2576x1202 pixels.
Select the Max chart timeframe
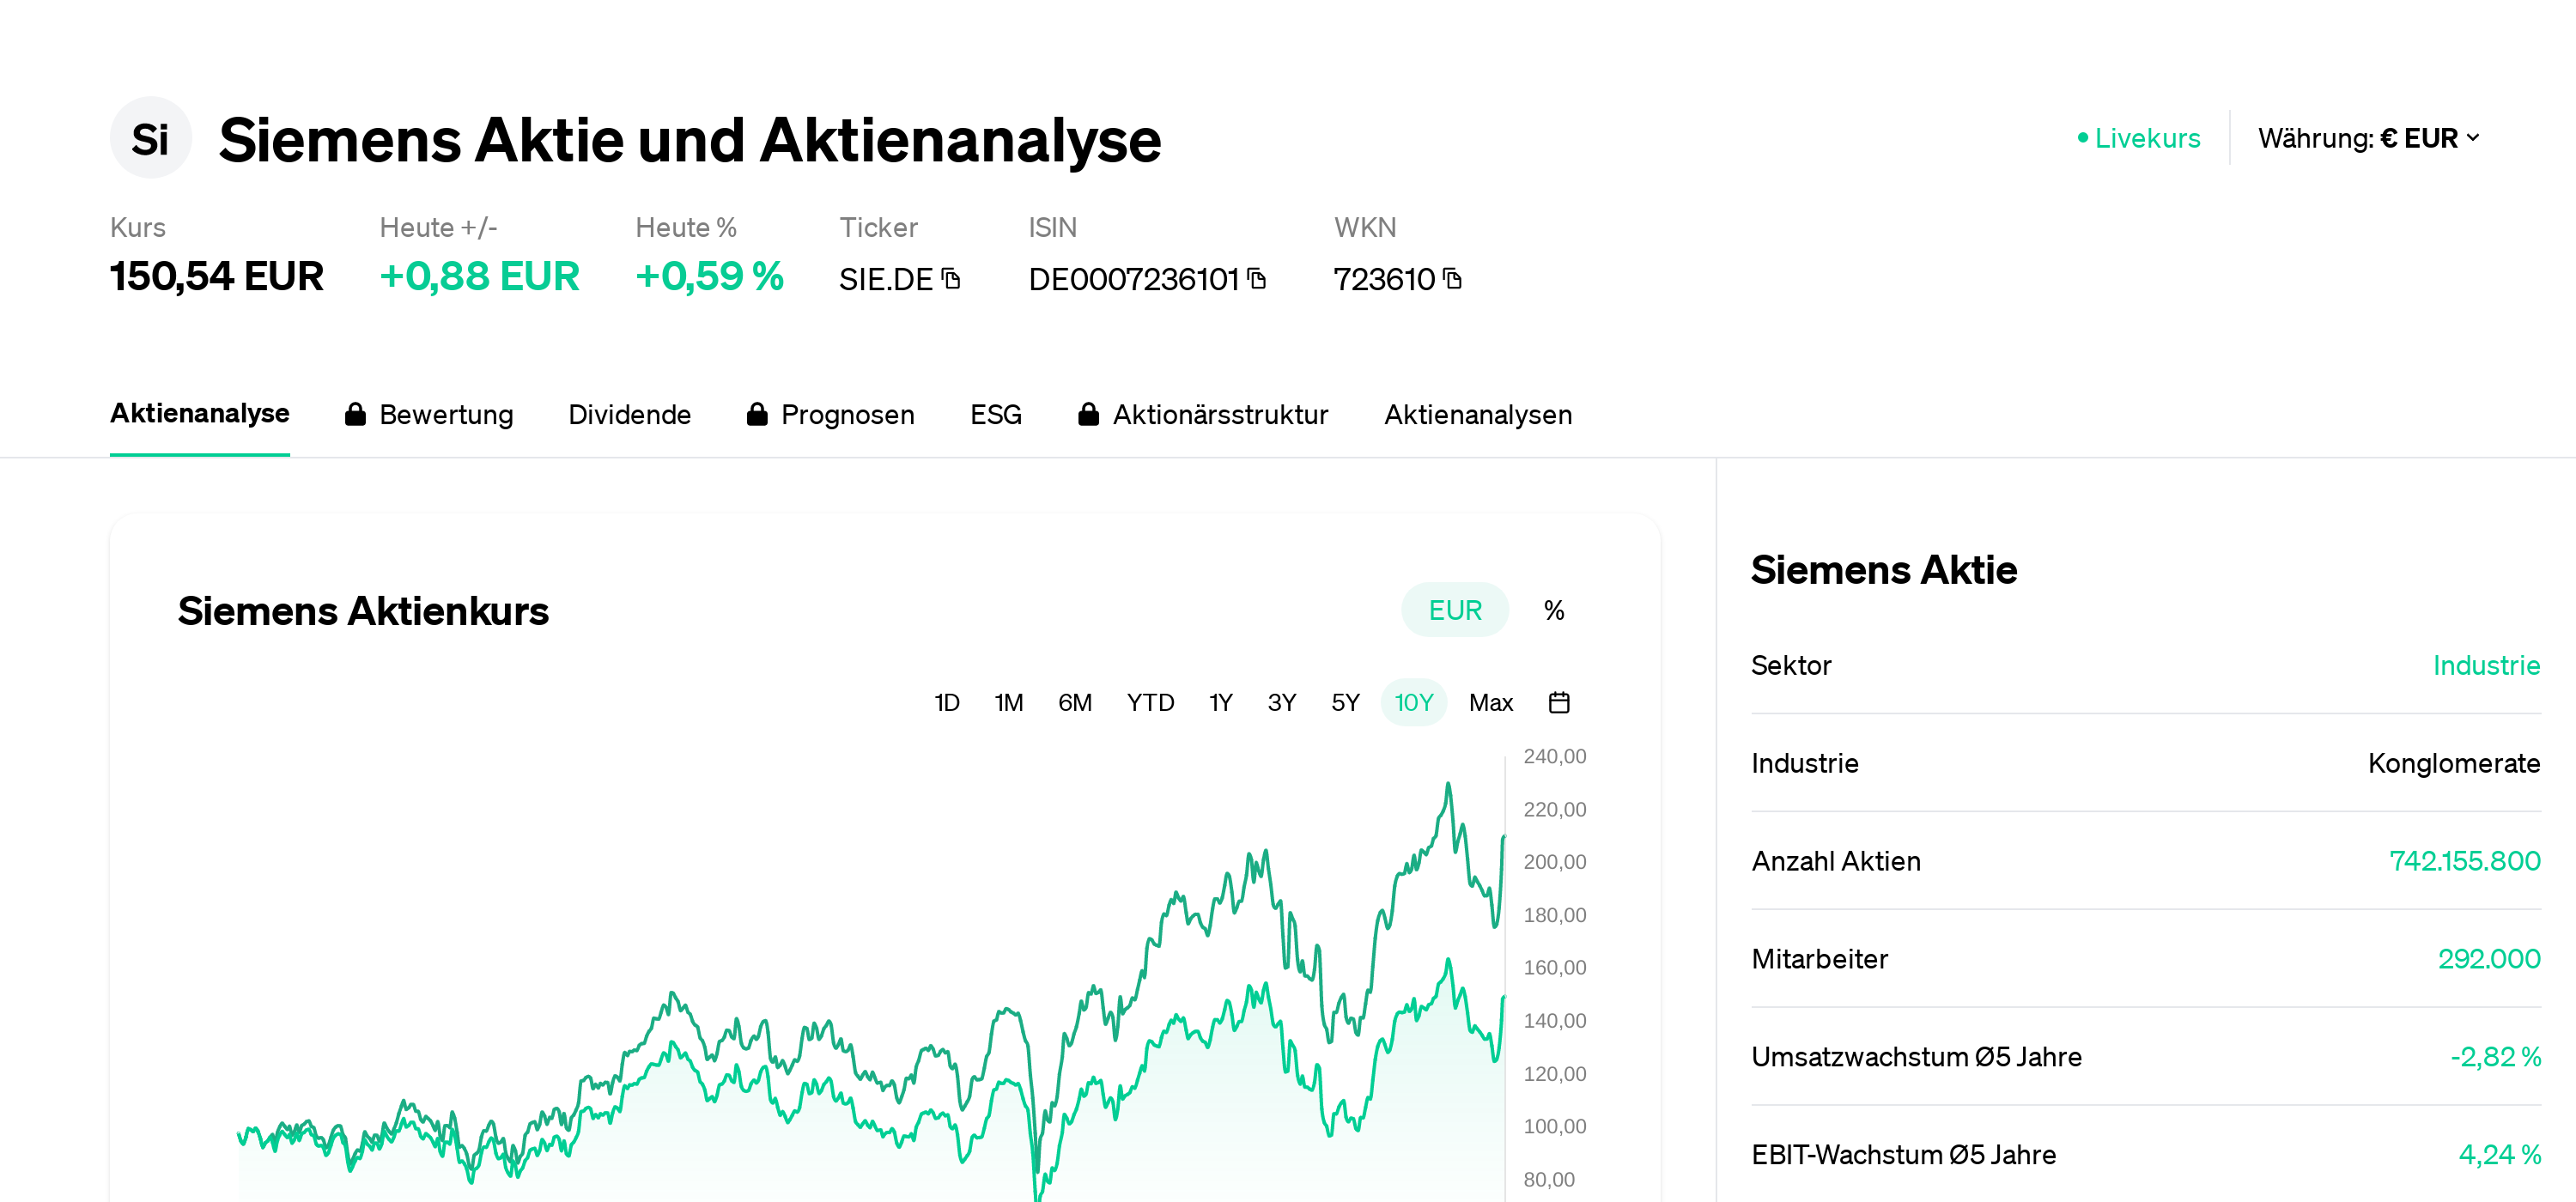click(x=1490, y=703)
